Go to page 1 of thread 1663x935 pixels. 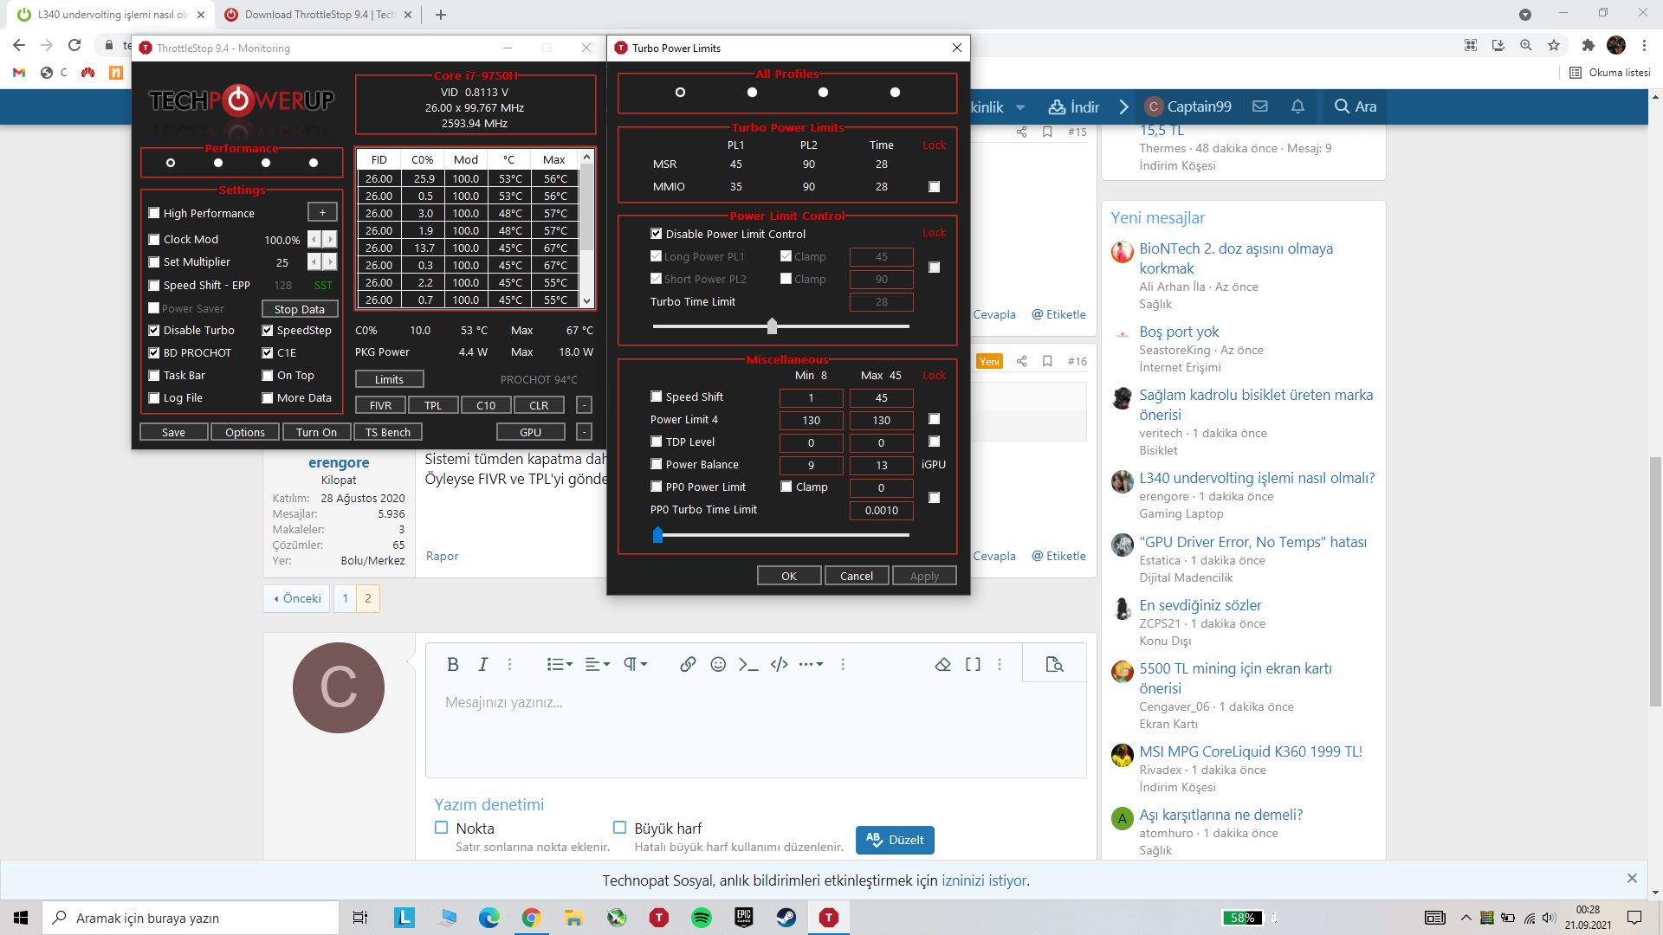(x=345, y=598)
